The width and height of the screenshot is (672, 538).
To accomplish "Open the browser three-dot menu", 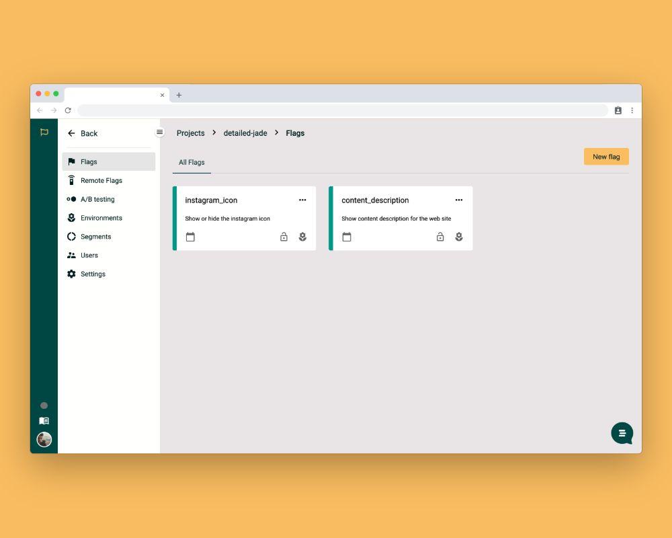I will pyautogui.click(x=632, y=110).
